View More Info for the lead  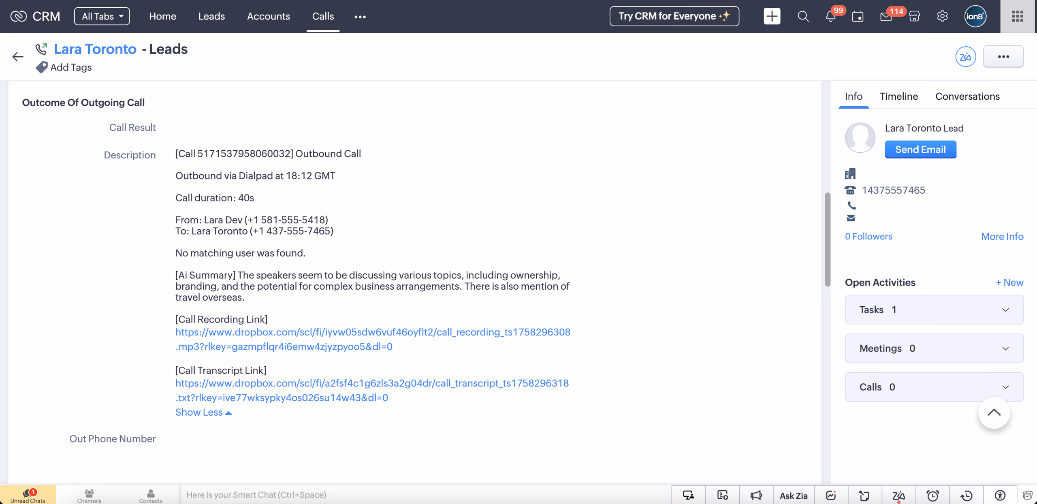[x=1003, y=236]
